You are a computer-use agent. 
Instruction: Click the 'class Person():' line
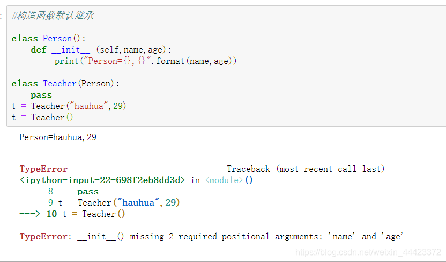(49, 39)
